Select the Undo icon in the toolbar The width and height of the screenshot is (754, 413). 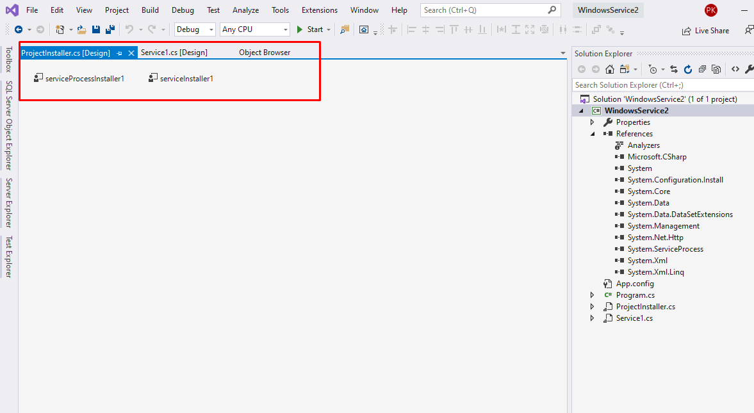pyautogui.click(x=129, y=29)
